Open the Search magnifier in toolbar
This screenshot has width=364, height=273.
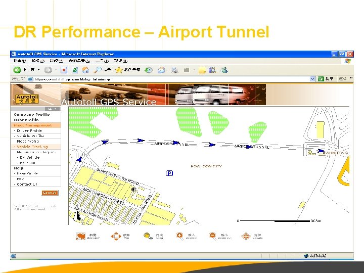[x=98, y=70]
